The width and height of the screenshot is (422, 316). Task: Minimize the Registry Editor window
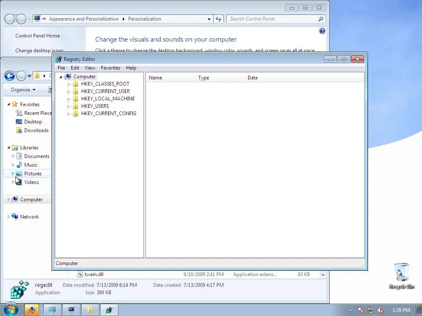(330, 59)
